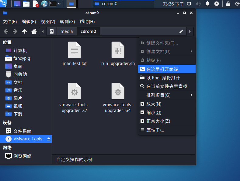The height and width of the screenshot is (181, 240).
Task: Open 图片 folder in sidebar
Action: pos(26,98)
